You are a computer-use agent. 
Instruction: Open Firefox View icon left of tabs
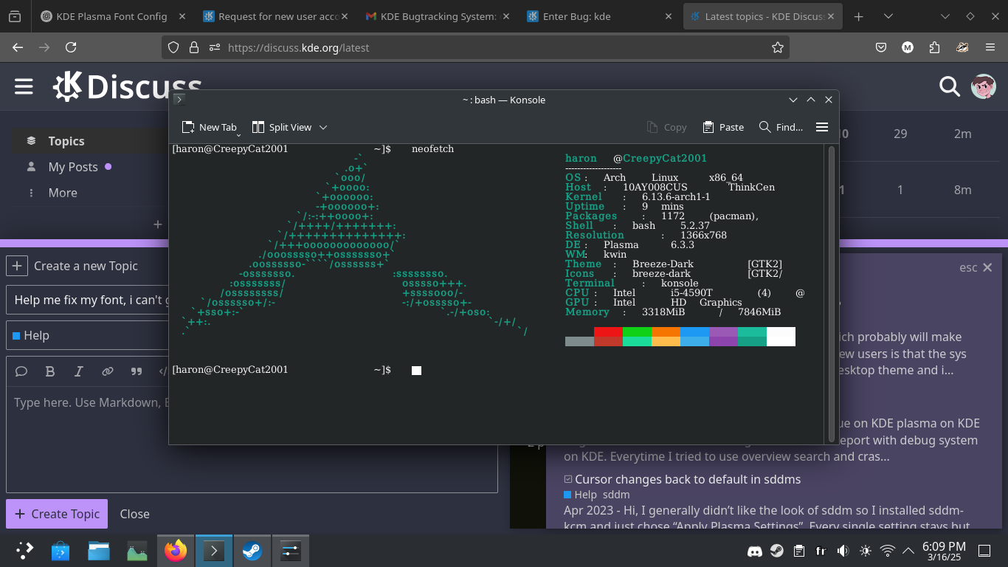pos(15,16)
